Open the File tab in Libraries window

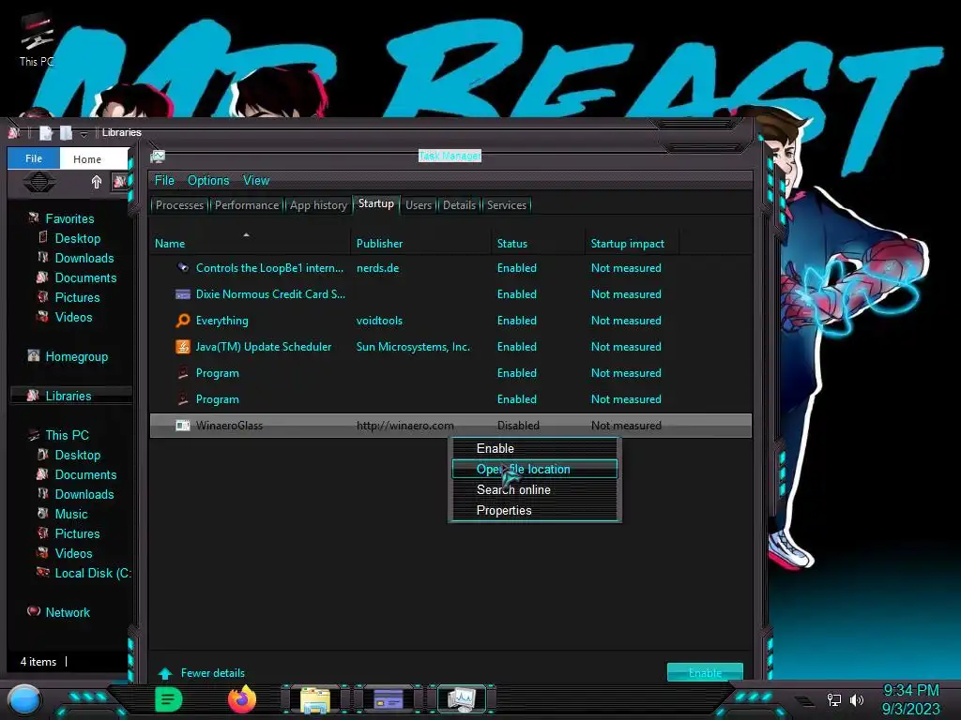tap(34, 158)
